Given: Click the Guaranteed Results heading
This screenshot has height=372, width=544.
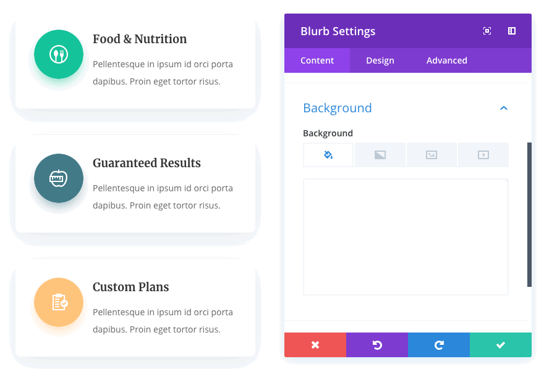Looking at the screenshot, I should click(147, 163).
